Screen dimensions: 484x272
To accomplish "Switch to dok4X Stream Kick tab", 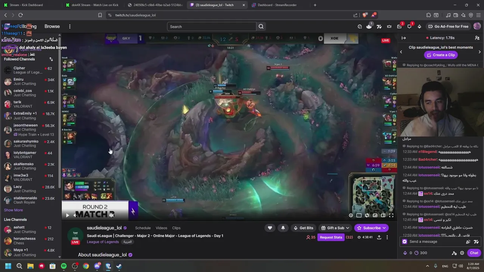I will point(93,5).
